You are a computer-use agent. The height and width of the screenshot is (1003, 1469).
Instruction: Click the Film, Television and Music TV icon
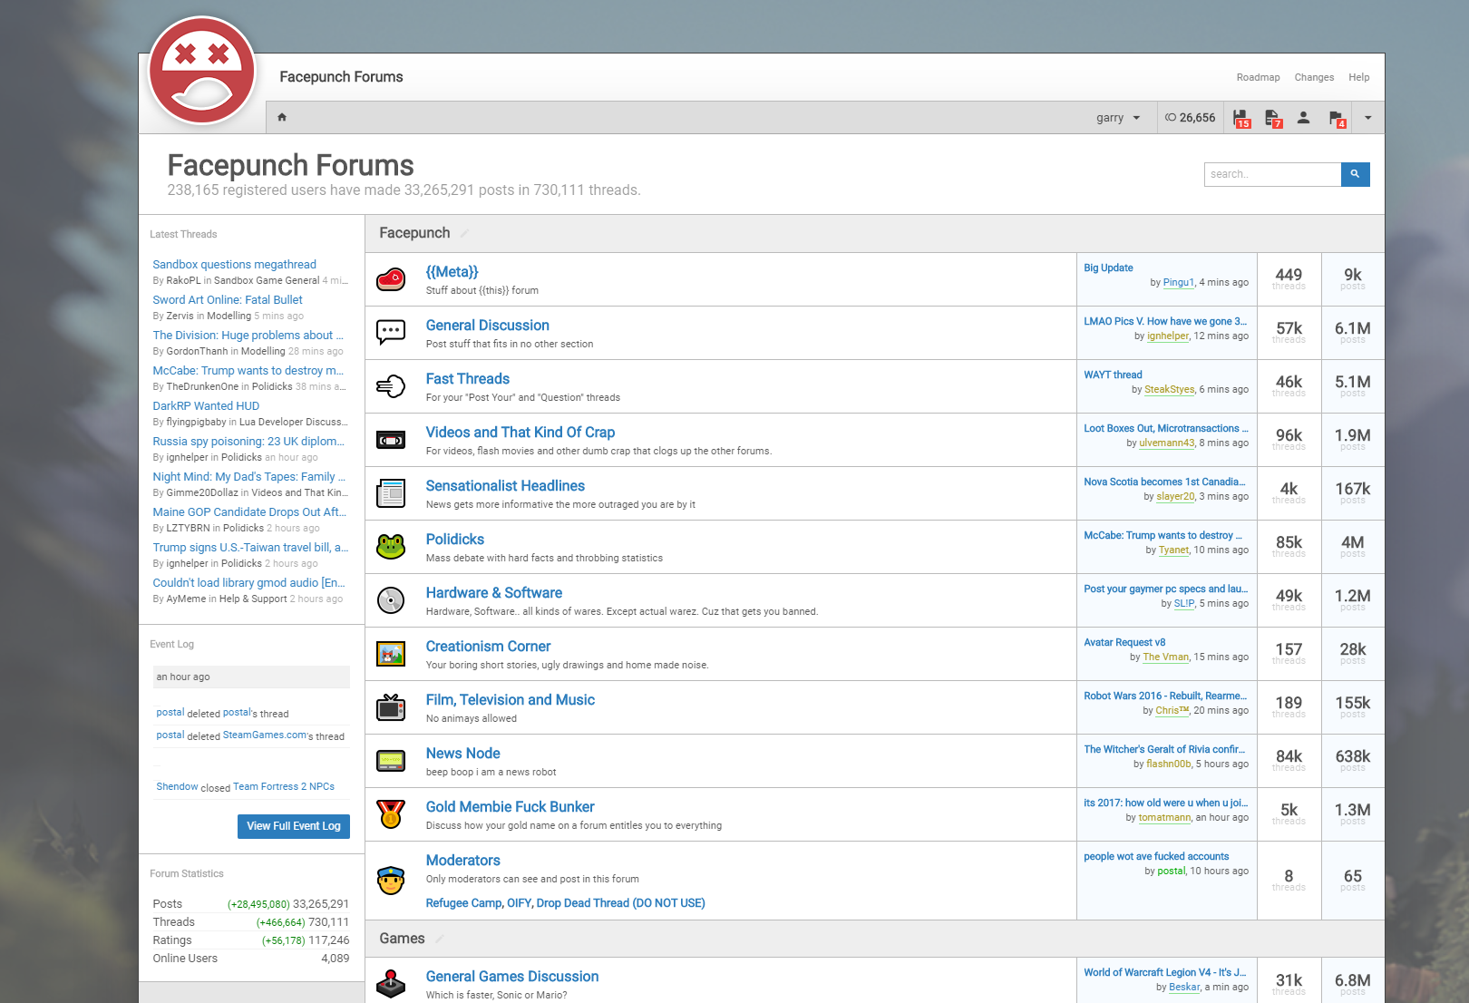391,706
